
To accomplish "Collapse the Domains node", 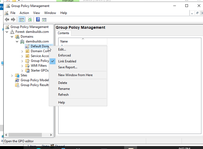I will 12,37.
